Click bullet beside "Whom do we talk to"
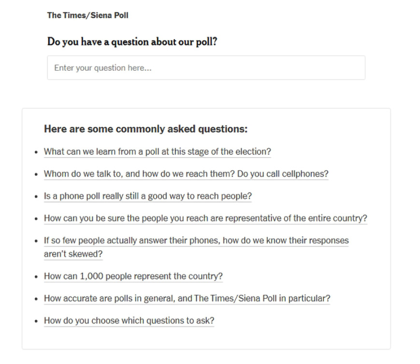This screenshot has width=420, height=364. coord(36,175)
